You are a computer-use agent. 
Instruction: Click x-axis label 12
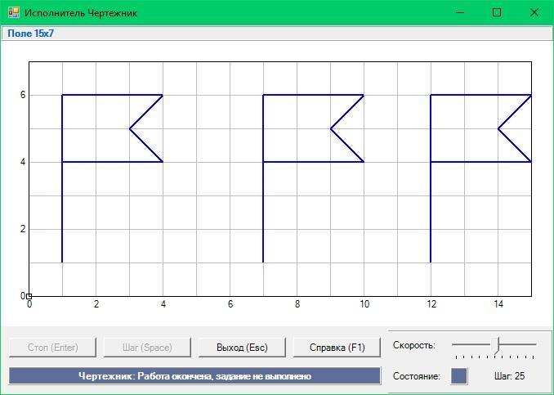pos(431,304)
